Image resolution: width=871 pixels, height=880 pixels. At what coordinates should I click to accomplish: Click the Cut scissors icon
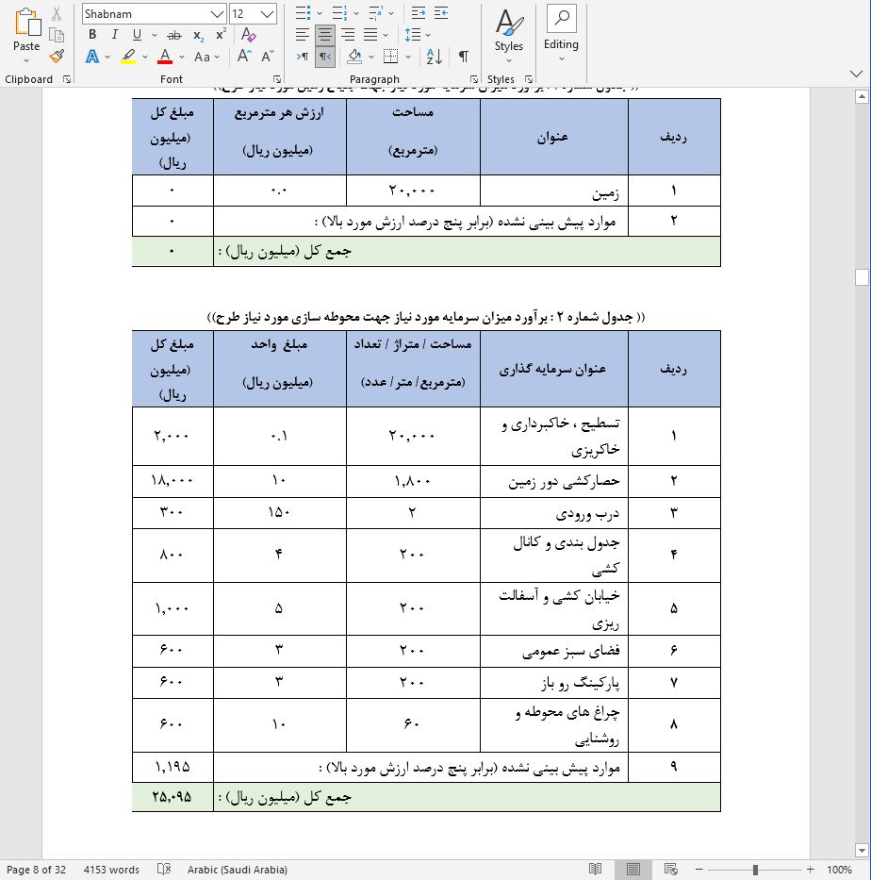pyautogui.click(x=57, y=13)
